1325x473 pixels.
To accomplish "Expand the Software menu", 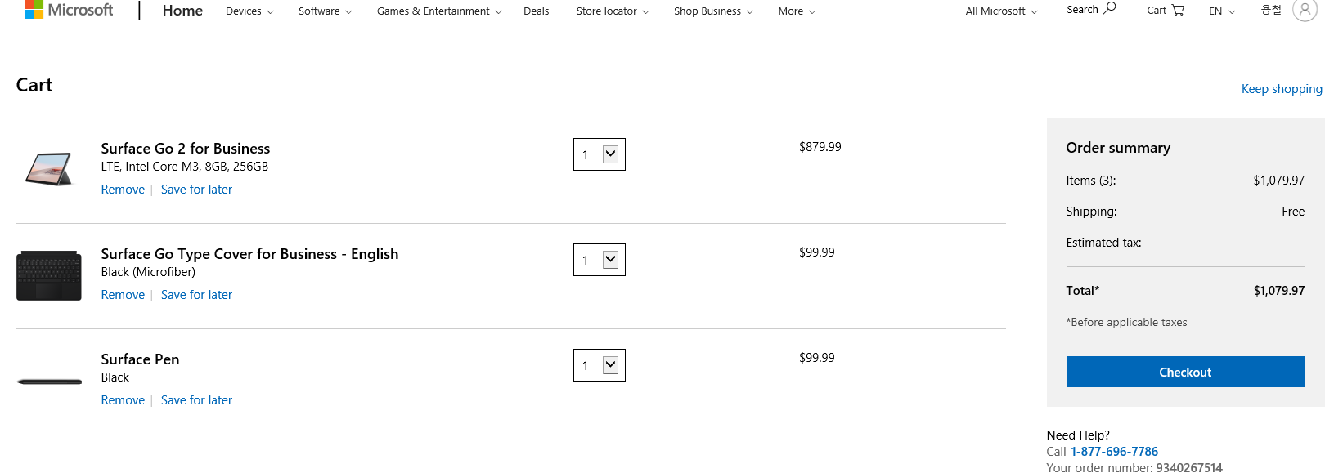I will (x=325, y=11).
